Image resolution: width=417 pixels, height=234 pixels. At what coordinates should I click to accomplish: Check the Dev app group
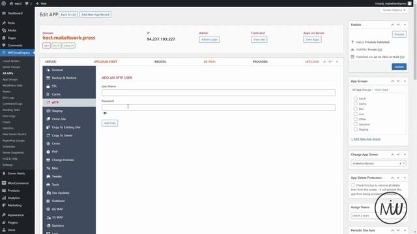[356, 109]
